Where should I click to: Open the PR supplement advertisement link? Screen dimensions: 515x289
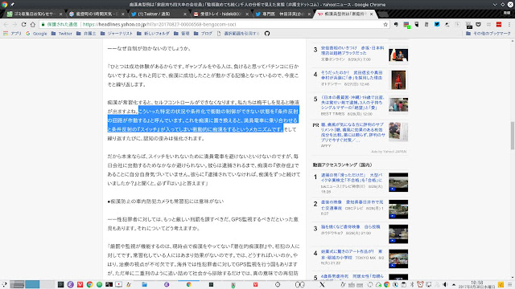[x=352, y=132]
